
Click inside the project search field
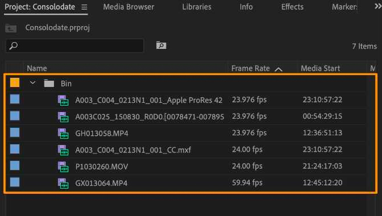pyautogui.click(x=74, y=45)
